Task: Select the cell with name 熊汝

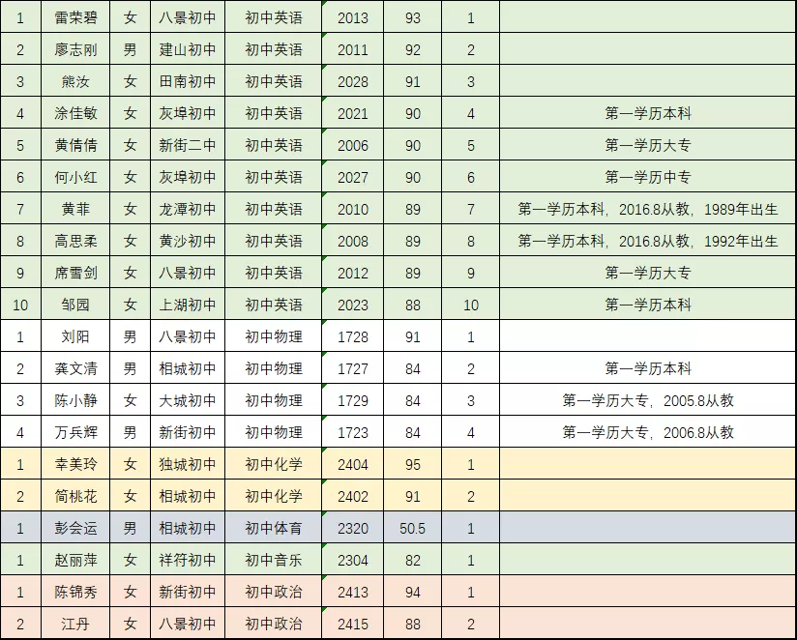Action: 75,81
